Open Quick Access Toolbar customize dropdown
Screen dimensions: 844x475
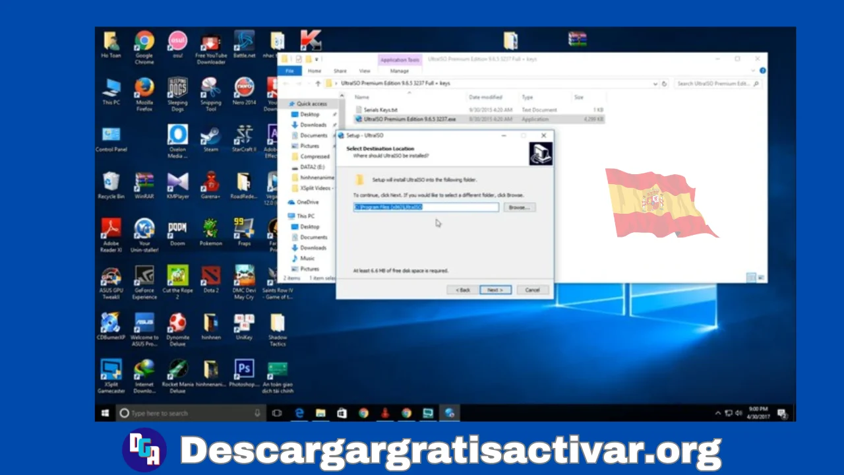point(317,59)
